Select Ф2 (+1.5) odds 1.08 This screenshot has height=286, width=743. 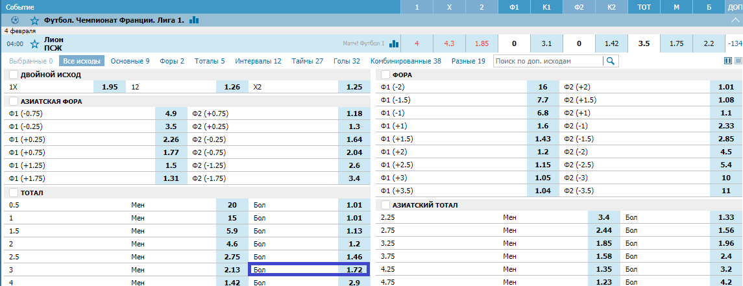(x=726, y=101)
